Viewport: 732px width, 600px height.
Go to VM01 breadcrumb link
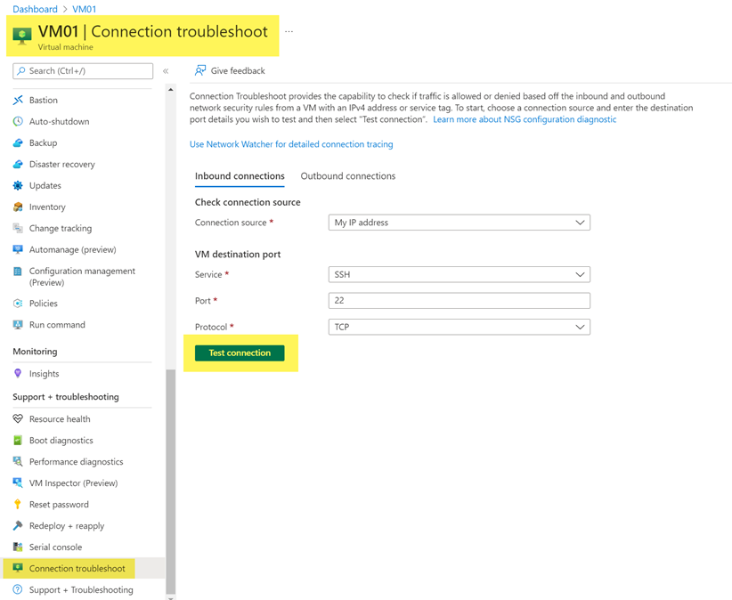coord(84,9)
